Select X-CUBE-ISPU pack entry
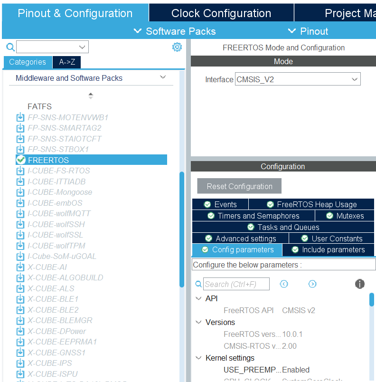Image resolution: width=376 pixels, height=382 pixels. tap(53, 374)
